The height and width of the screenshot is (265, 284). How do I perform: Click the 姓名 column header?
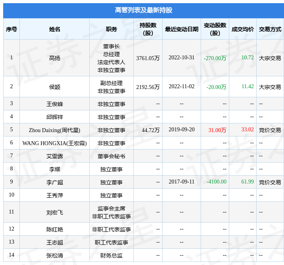[x=54, y=29]
